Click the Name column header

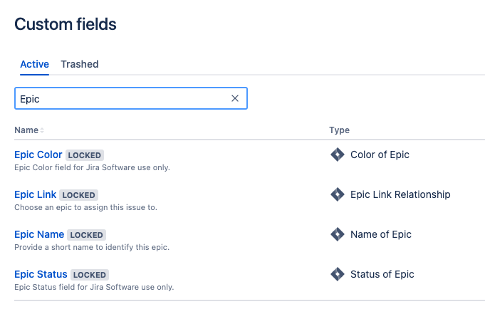(26, 130)
